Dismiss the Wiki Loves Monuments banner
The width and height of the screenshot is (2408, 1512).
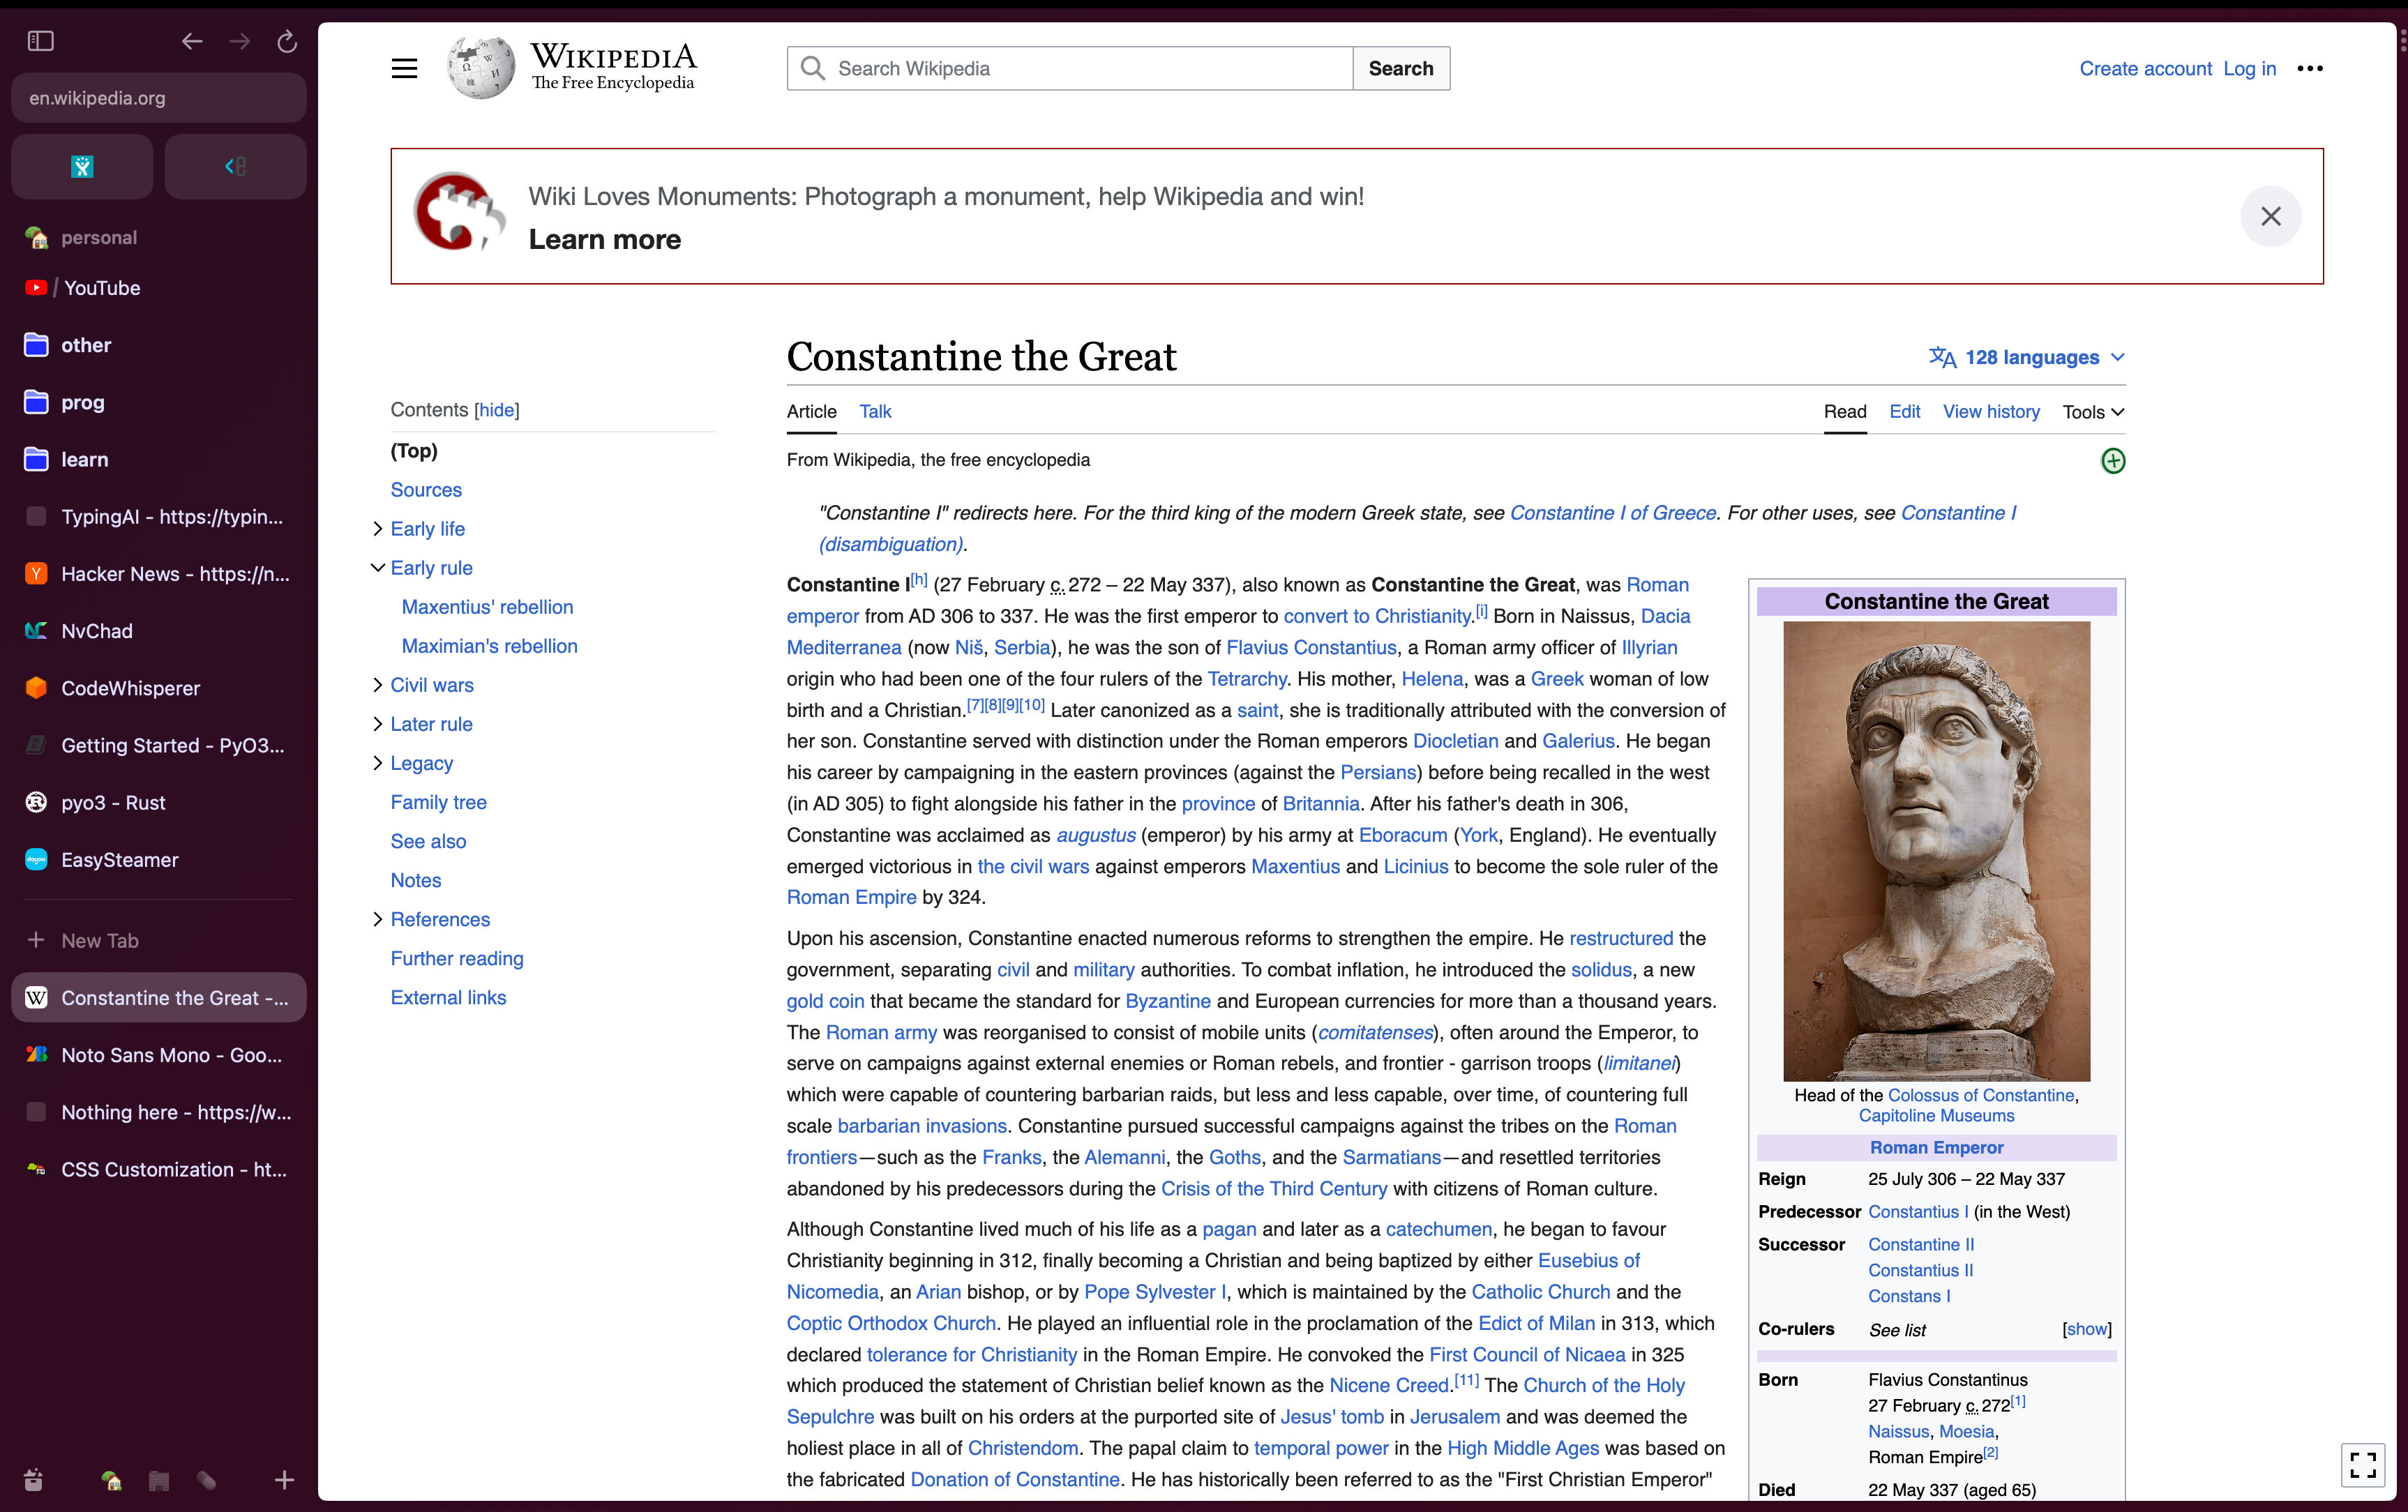click(x=2270, y=216)
